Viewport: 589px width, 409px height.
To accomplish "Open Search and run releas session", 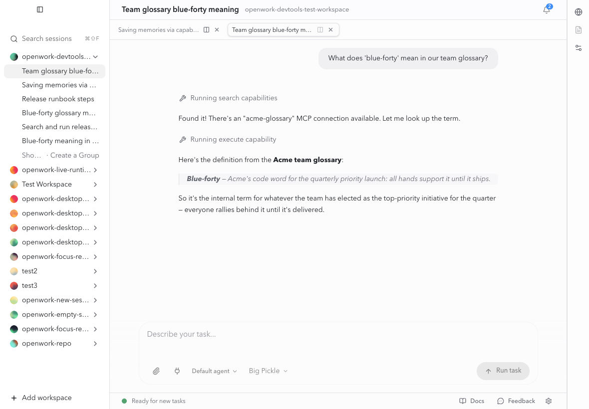I will tap(59, 127).
